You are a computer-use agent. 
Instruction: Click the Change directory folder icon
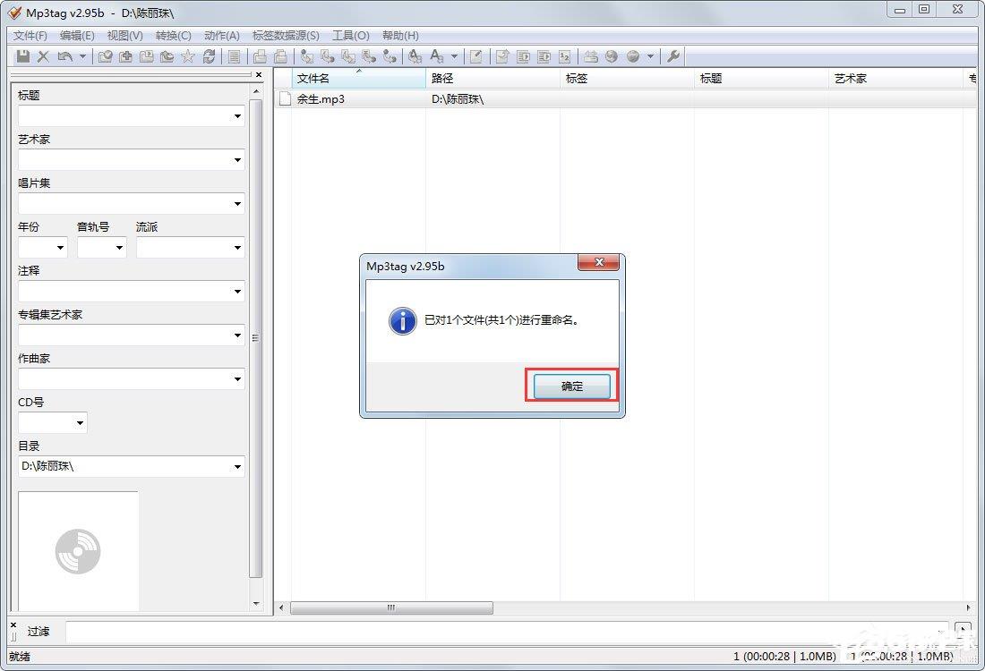coord(105,56)
